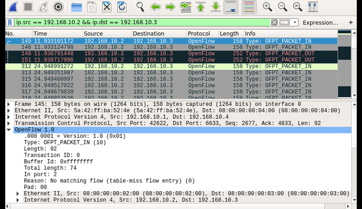Viewport: 362px width, 209px height.
Task: Select packet 148 OFPT_PACKET_OUT row
Action: click(171, 53)
